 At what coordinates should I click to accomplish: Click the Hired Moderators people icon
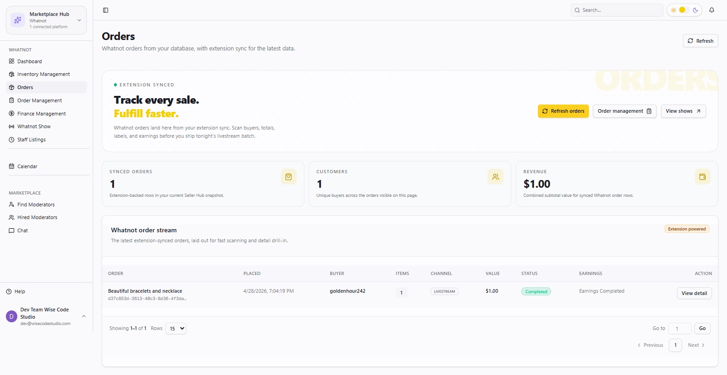point(12,217)
